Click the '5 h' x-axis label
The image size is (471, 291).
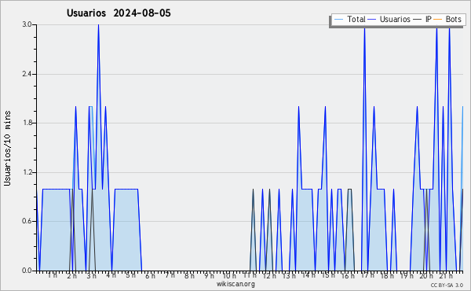click(x=130, y=275)
